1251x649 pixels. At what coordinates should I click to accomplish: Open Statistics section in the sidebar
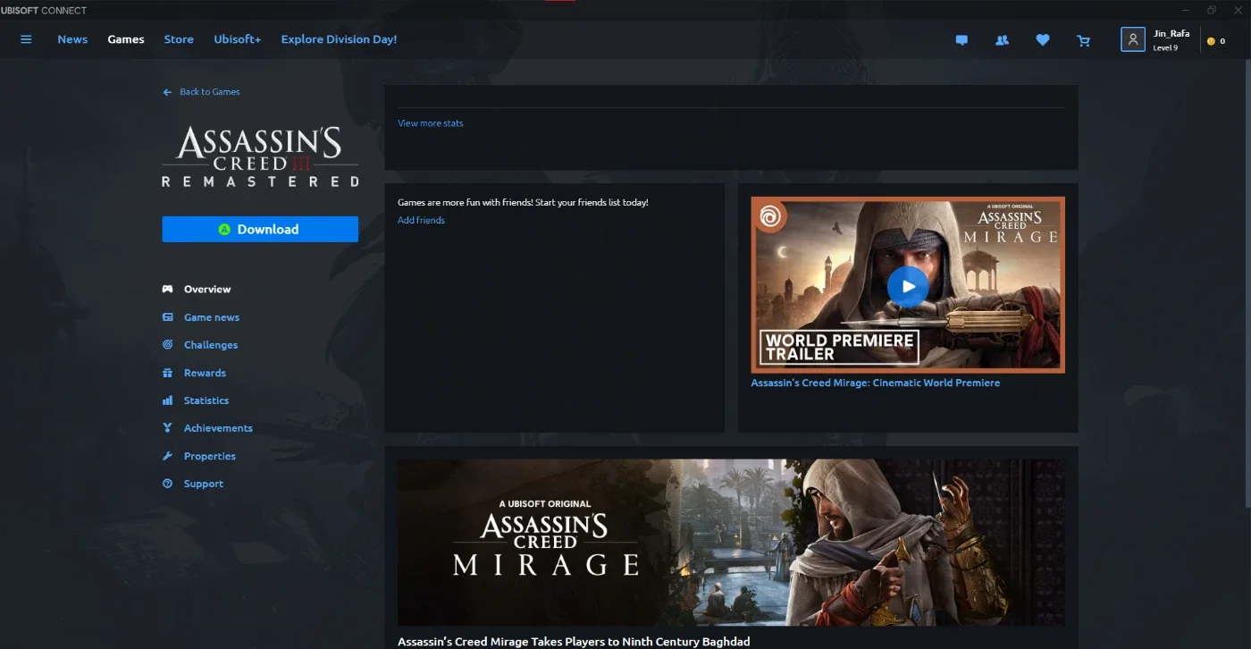[206, 400]
